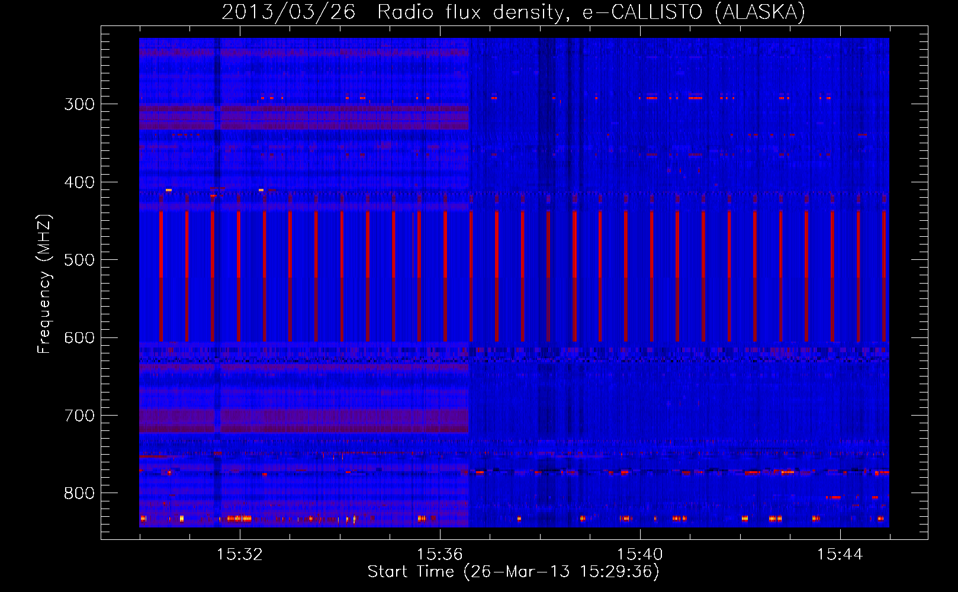The width and height of the screenshot is (958, 592).
Task: Click the '300' frequency tick label
Action: (x=79, y=104)
